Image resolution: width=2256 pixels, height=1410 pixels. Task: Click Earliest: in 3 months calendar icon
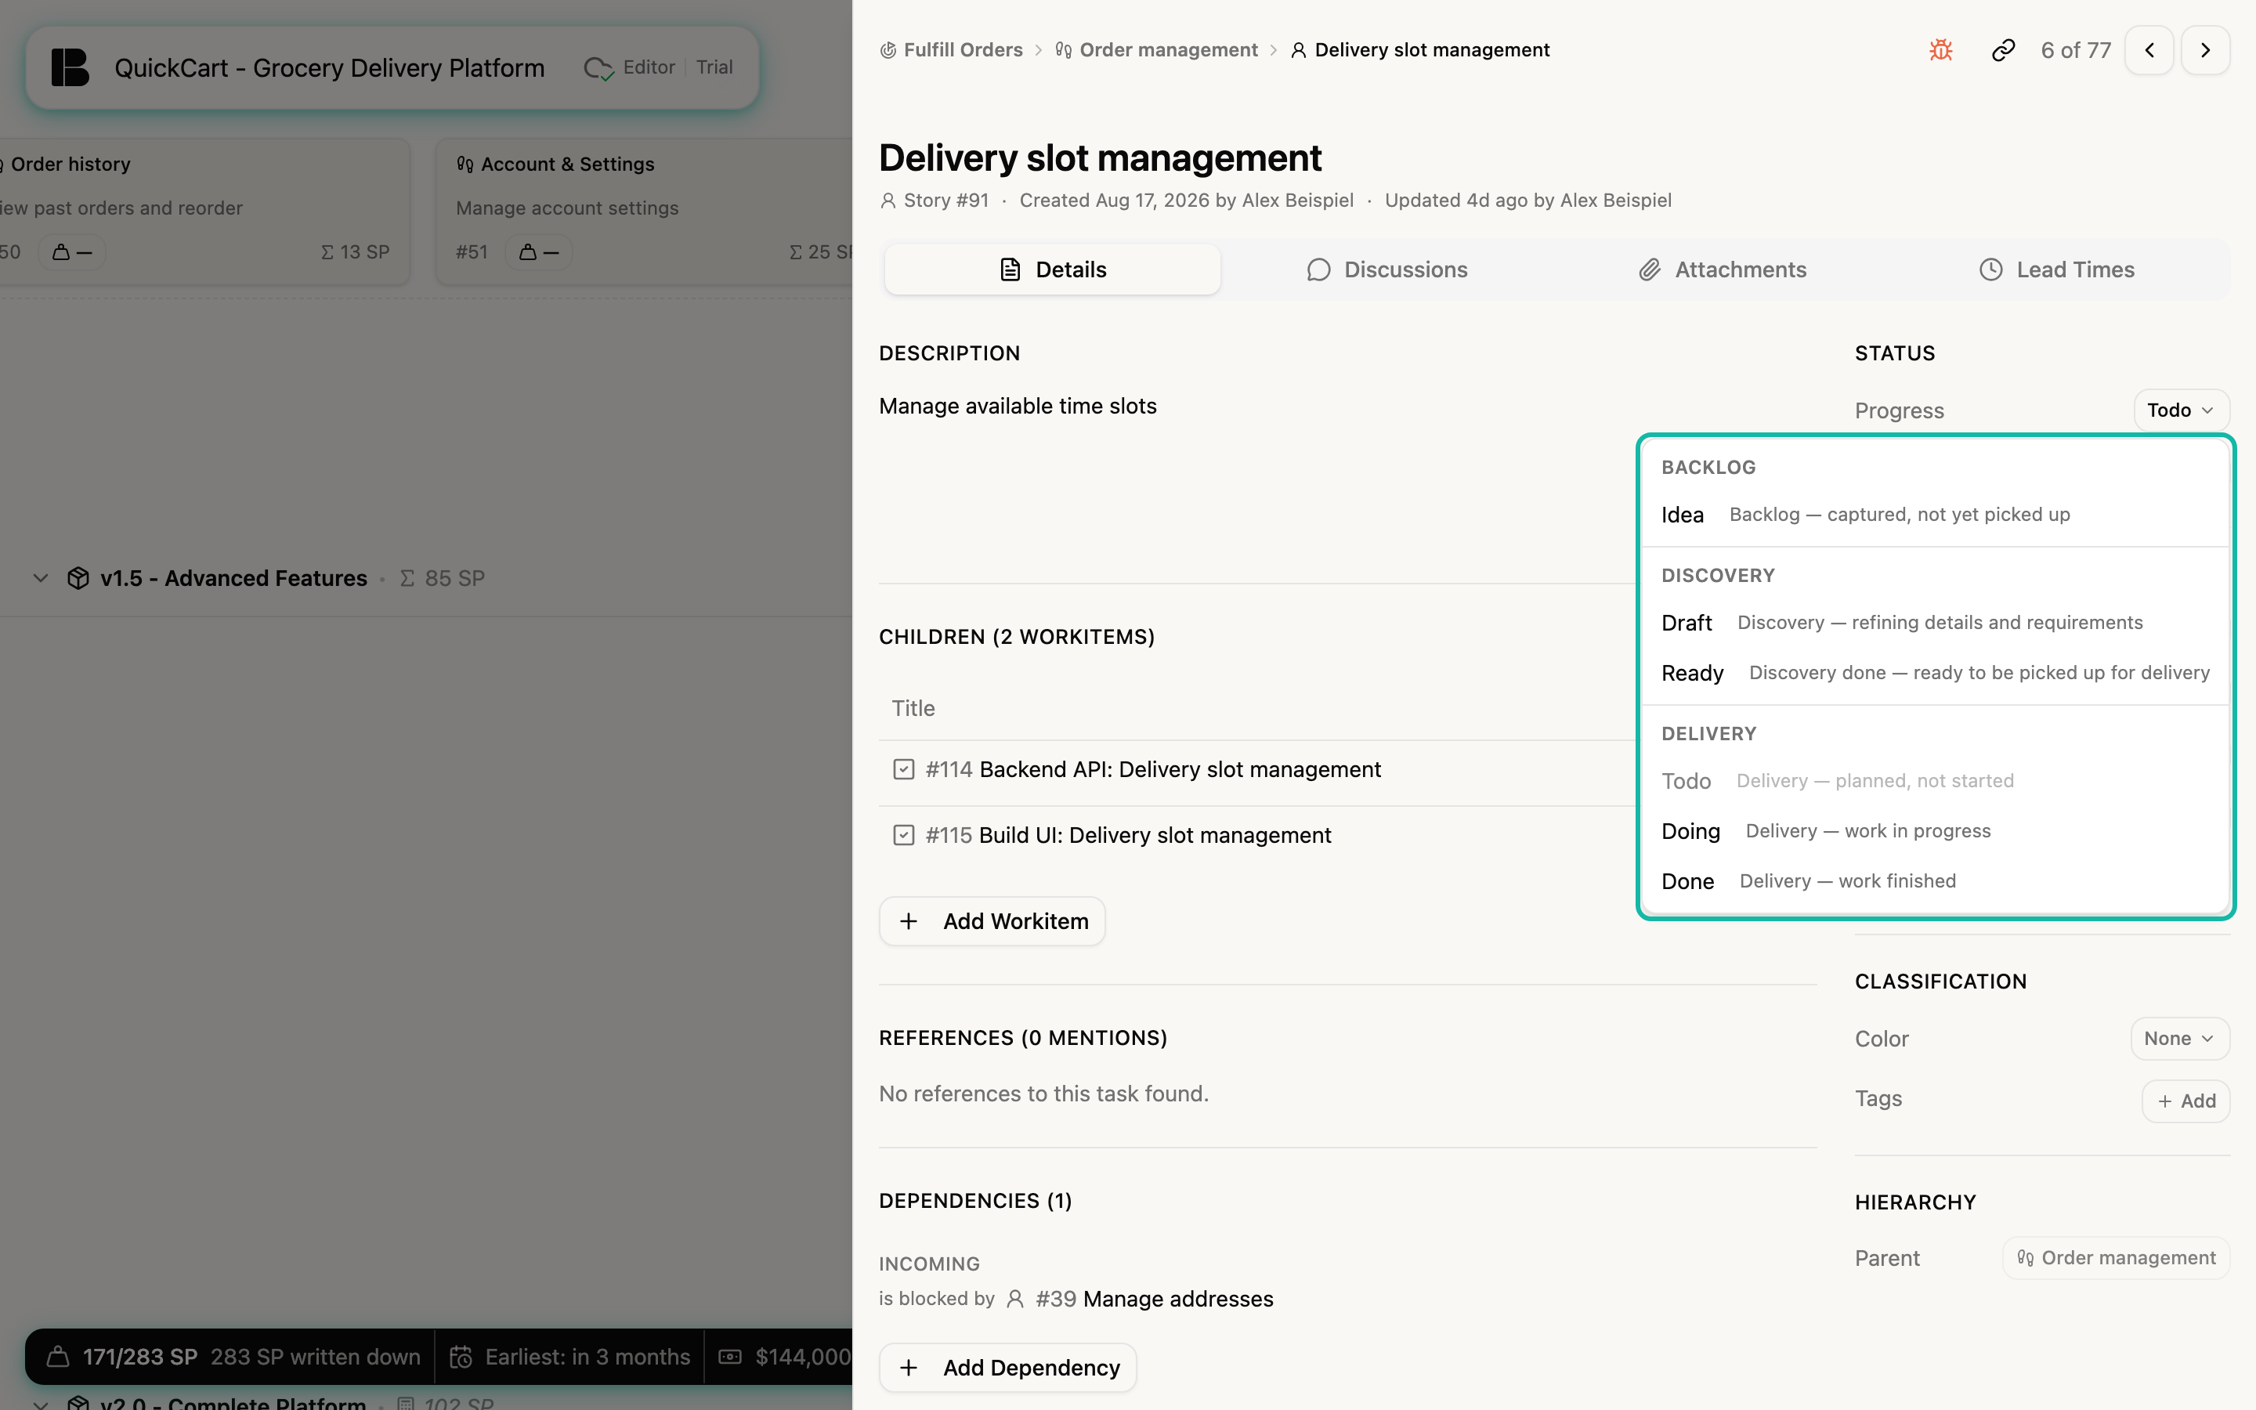click(x=461, y=1357)
